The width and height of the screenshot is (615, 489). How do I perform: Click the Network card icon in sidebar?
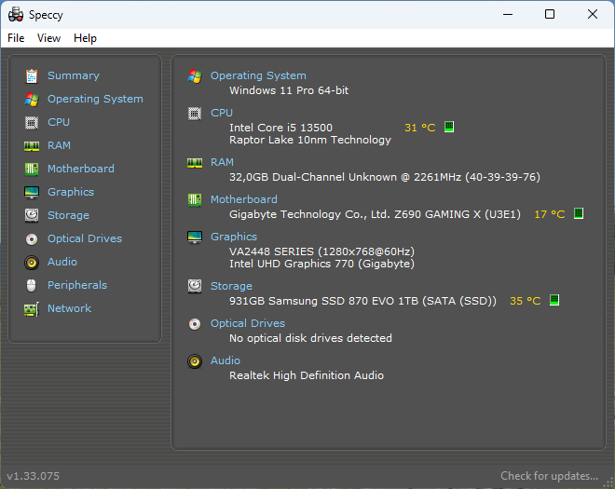click(32, 309)
